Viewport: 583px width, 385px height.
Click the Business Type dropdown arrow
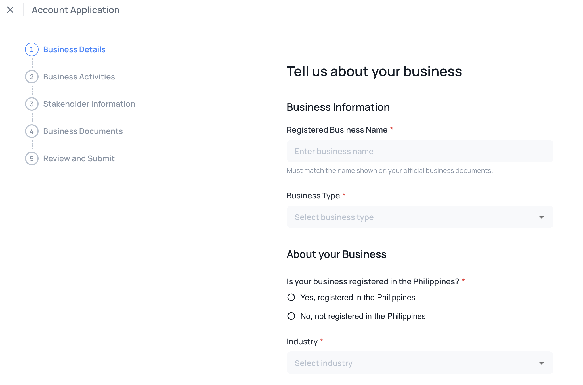pos(541,217)
